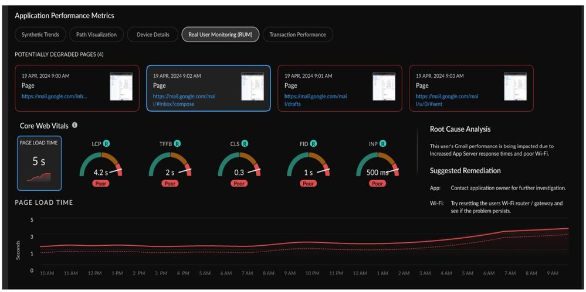Click the 19 APR, 2024 9:03 AM timestamp

[440, 75]
